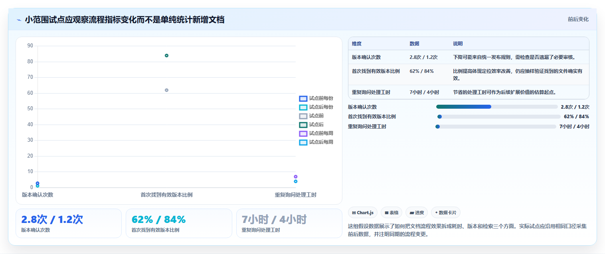605x254 pixels.
Task: Click the table cell 7小时 / 4小时
Action: click(424, 92)
